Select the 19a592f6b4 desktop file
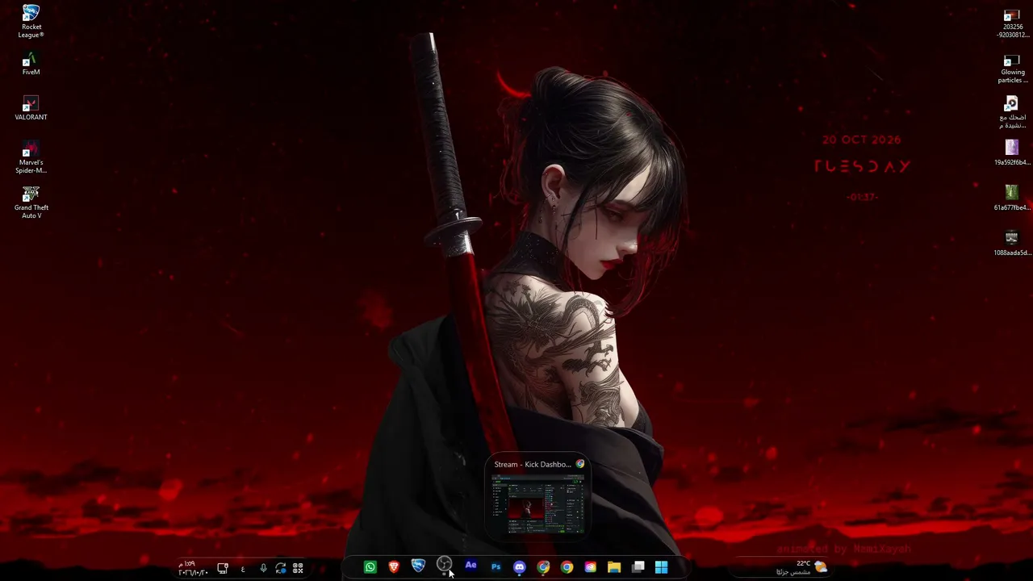The image size is (1033, 581). [1012, 153]
